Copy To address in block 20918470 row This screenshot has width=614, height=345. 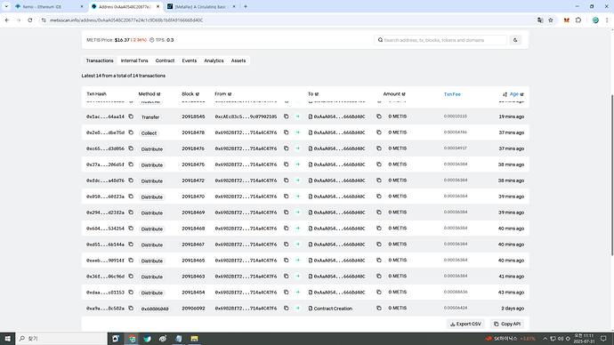click(x=379, y=197)
